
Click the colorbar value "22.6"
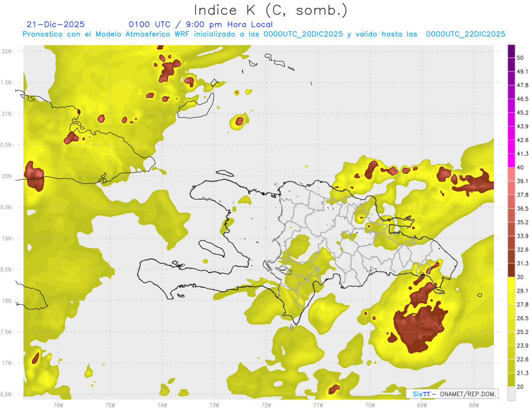pyautogui.click(x=523, y=360)
